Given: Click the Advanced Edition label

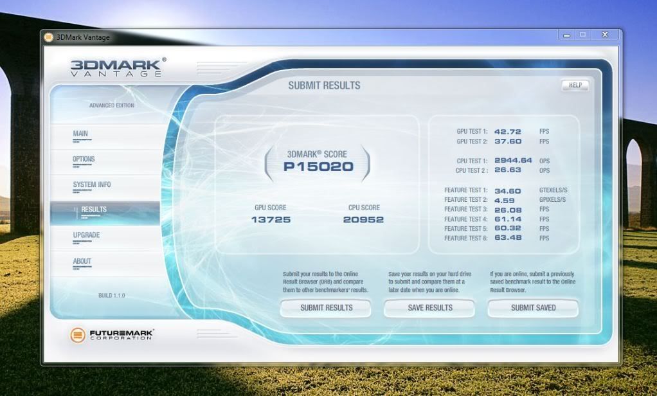Looking at the screenshot, I should tap(111, 105).
